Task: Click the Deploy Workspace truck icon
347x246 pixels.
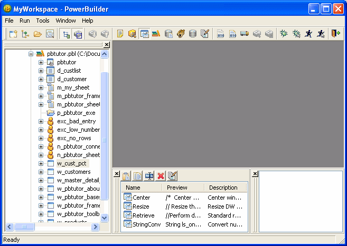Action: [x=245, y=34]
